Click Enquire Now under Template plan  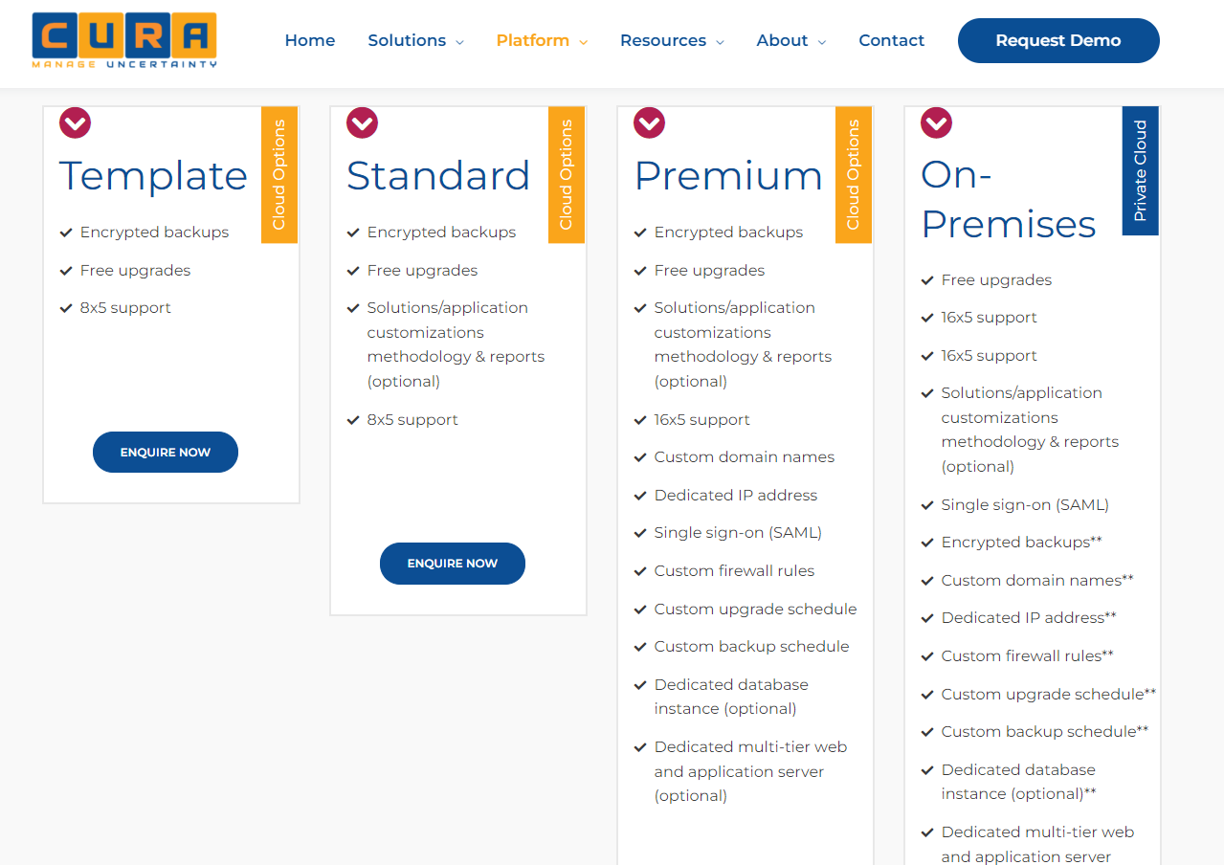tap(166, 452)
